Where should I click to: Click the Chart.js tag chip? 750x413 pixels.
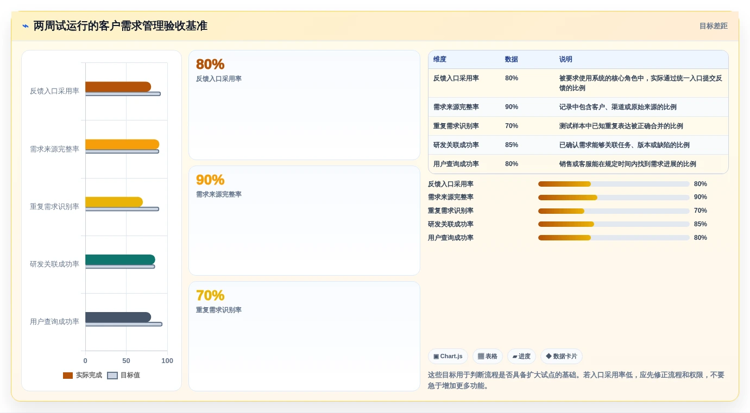point(448,357)
